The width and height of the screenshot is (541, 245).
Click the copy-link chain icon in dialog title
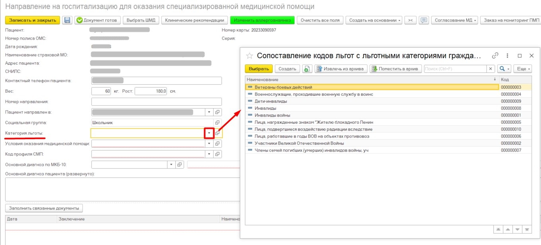coord(495,56)
